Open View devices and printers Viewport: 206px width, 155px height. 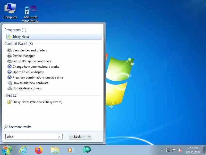pos(30,50)
